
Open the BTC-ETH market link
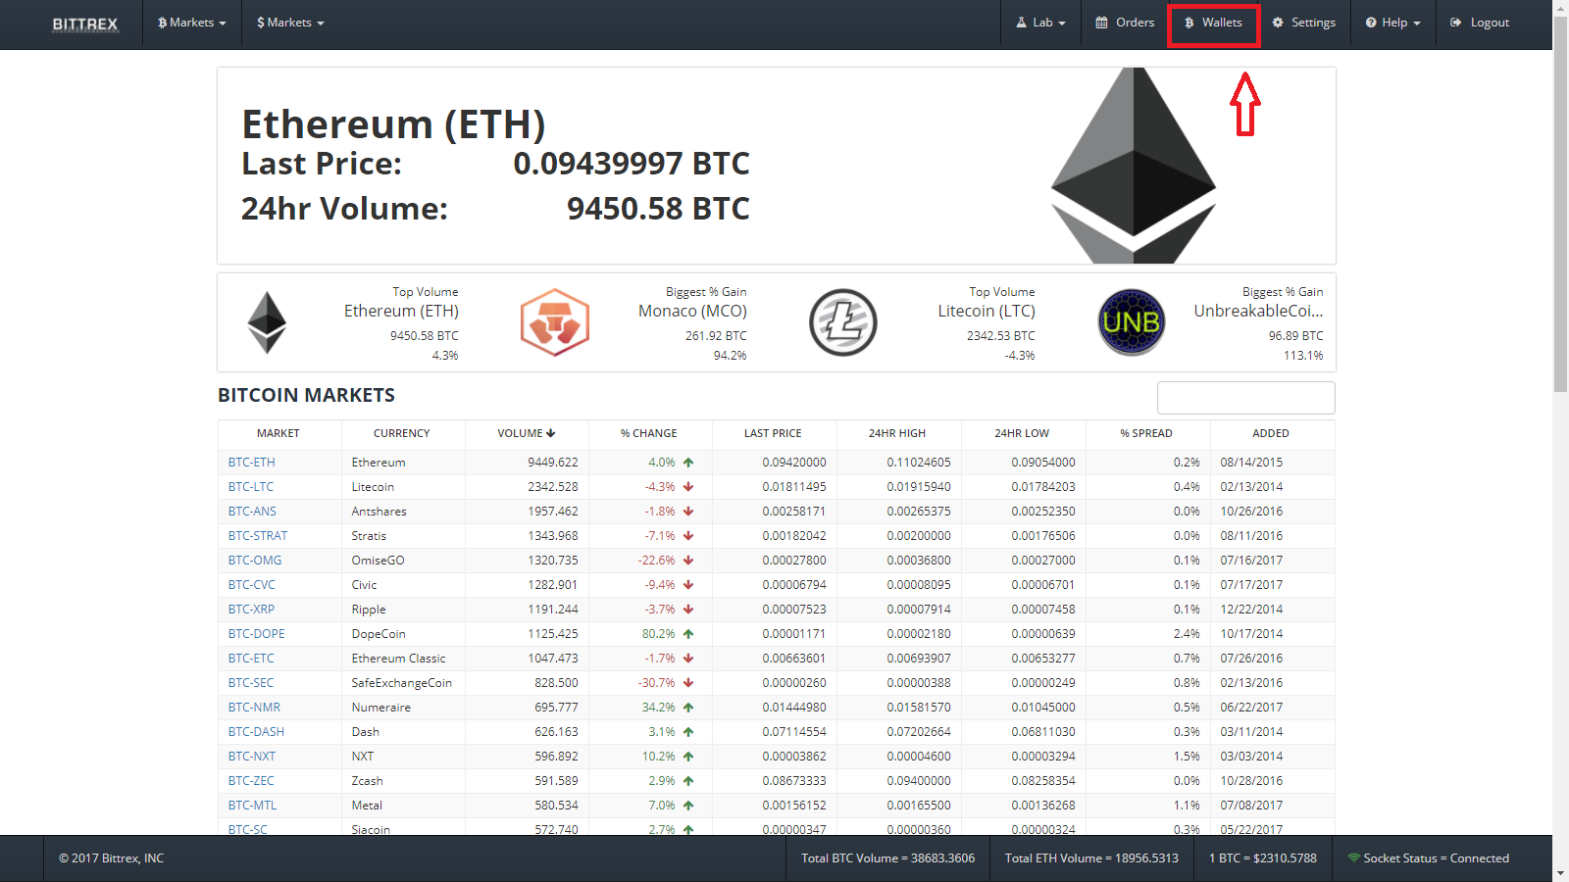coord(251,462)
